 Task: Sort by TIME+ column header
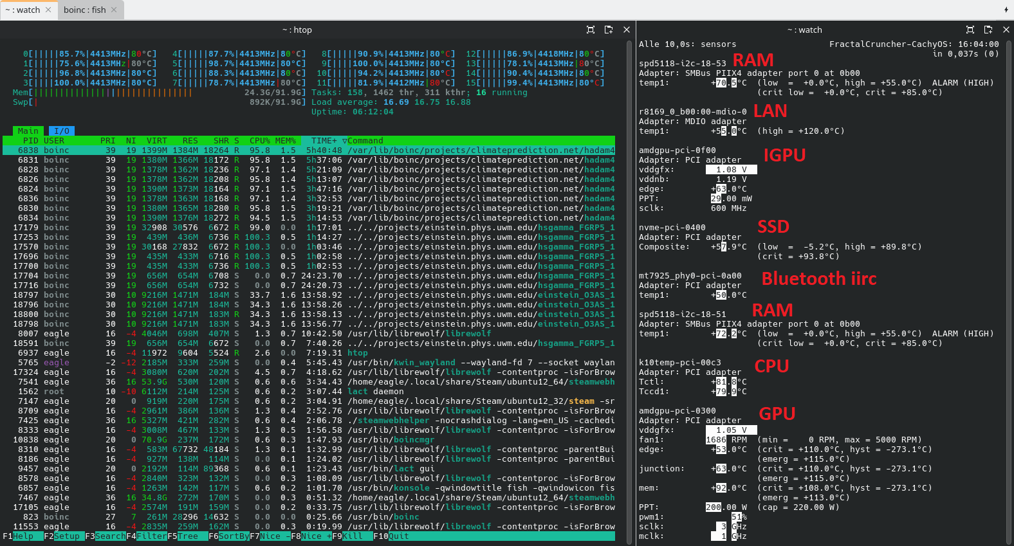coord(324,141)
